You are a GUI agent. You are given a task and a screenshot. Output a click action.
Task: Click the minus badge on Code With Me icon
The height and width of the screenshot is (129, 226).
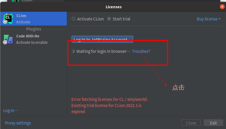(x=5, y=42)
